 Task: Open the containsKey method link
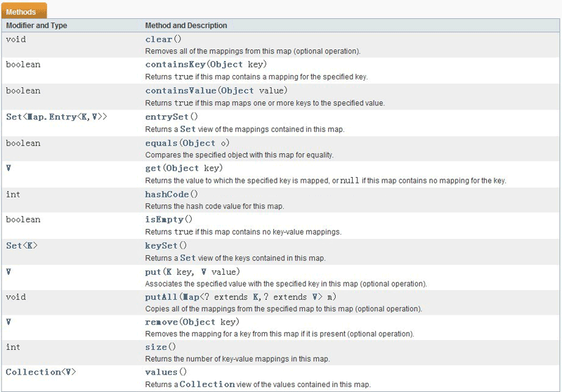(175, 65)
